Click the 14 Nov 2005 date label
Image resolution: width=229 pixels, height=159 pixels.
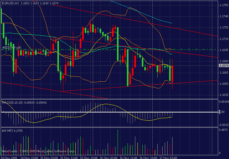[x=9, y=158]
